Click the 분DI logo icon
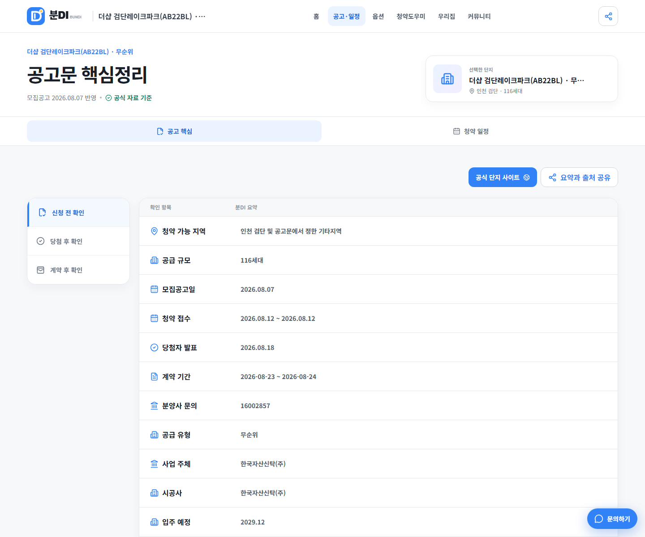 (x=36, y=16)
